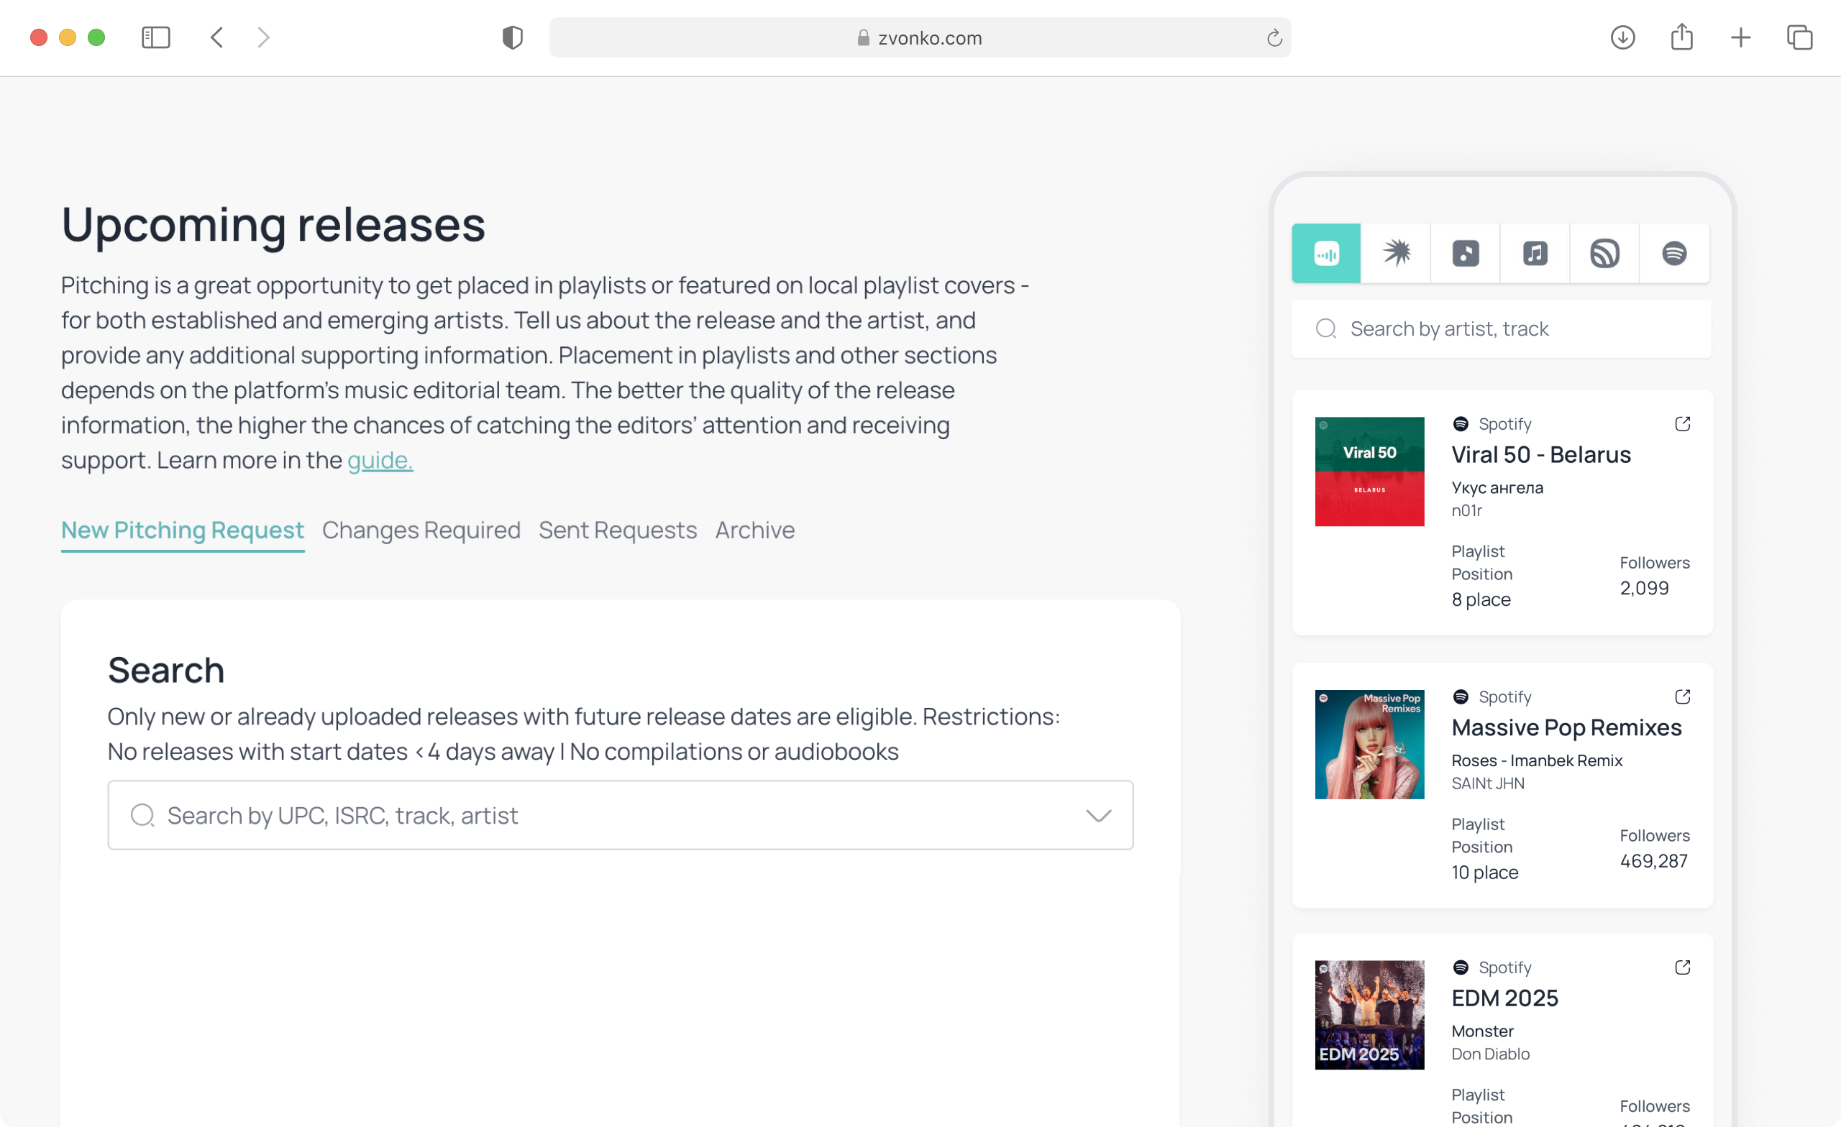Select the teal sound-wave platform icon
This screenshot has height=1127, width=1841.
pos(1326,253)
